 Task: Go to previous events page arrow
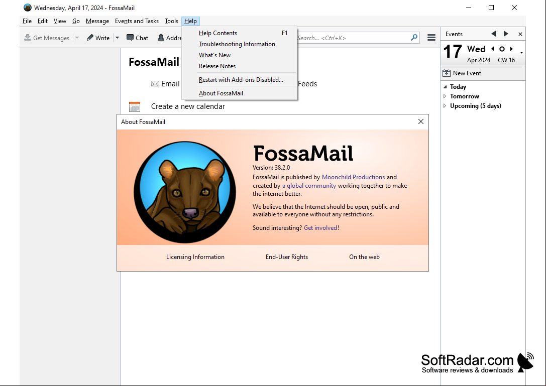[493, 34]
